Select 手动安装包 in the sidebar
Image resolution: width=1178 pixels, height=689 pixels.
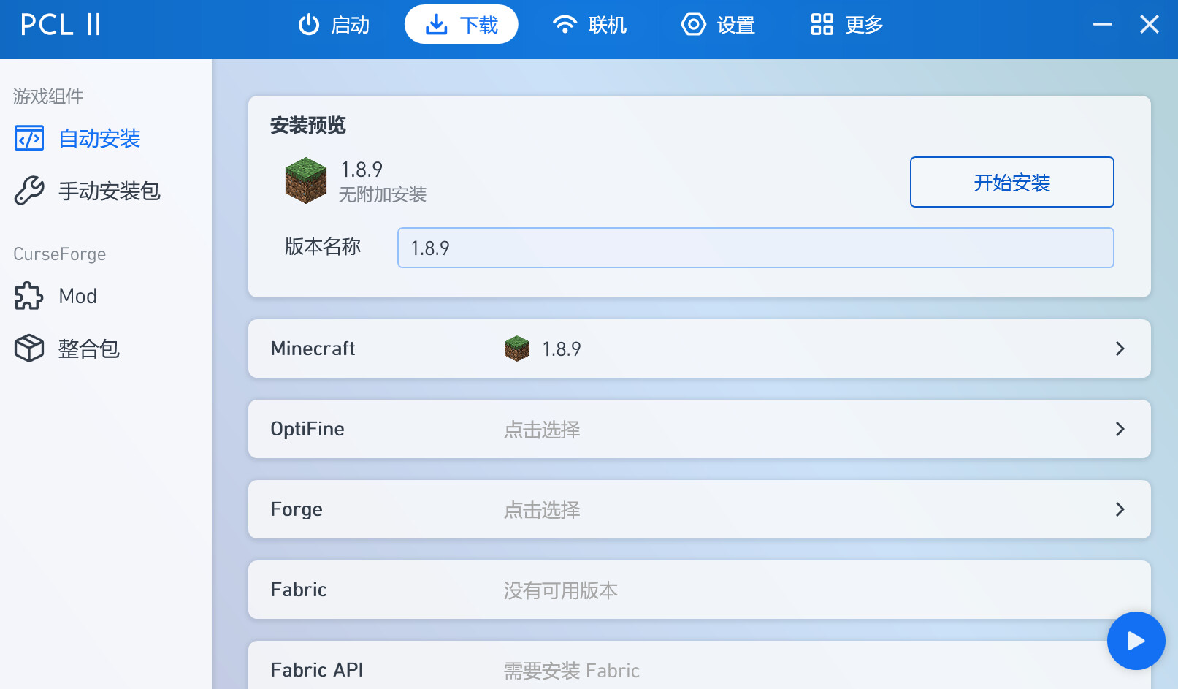tap(109, 191)
